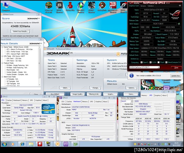The image size is (184, 153).
Task: Click the Bluetooth icon in system tray
Action: (159, 144)
